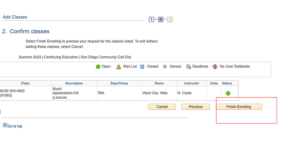The image size is (303, 159).
Task: Select the Instructor column header
Action: click(x=191, y=83)
